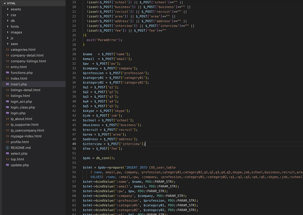Click the bindValue(':category02') line
Image resolution: width=303 pixels, height=215 pixels.
tap(140, 210)
